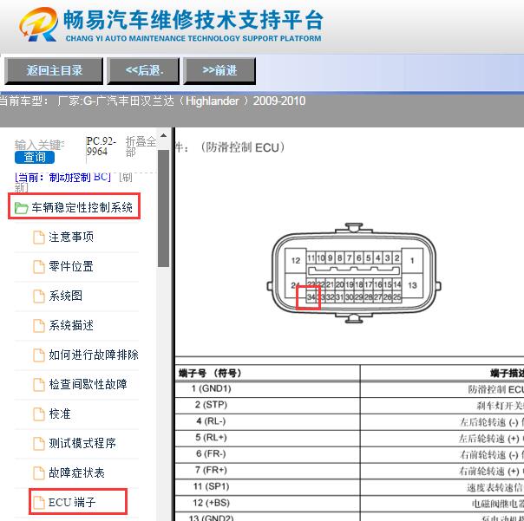This screenshot has width=524, height=521.
Task: Click the 输入关键 keyword input field
Action: 39,146
